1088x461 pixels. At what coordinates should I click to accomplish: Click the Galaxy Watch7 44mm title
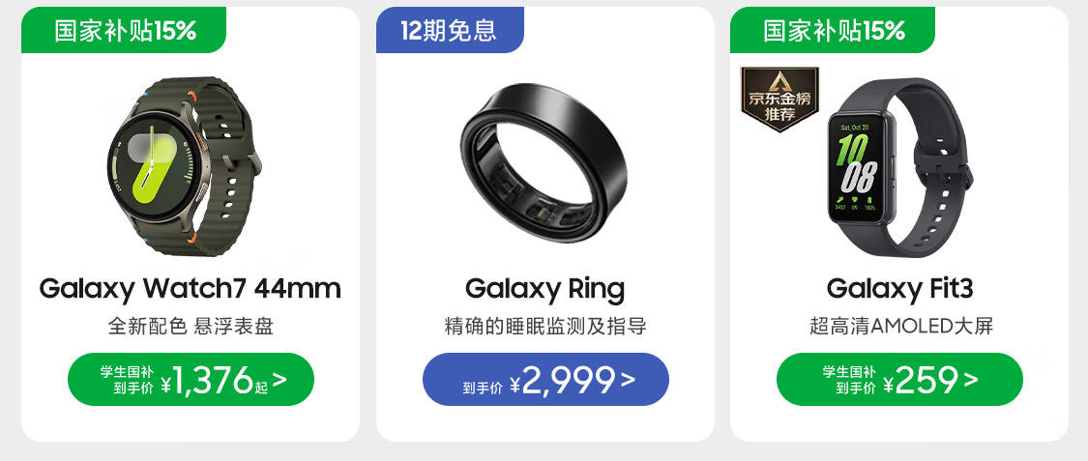tap(191, 288)
